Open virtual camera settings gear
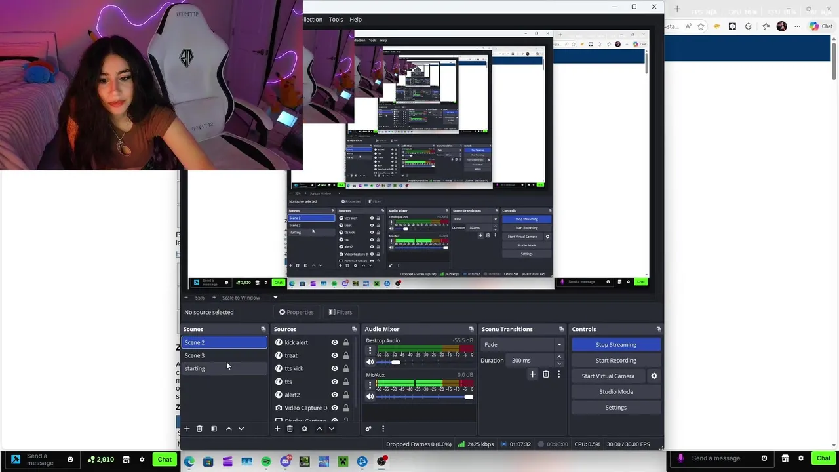The width and height of the screenshot is (839, 472). (x=654, y=376)
